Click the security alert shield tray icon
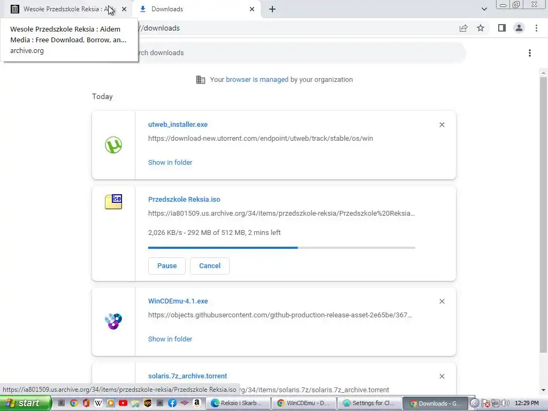This screenshot has height=411, width=548. point(486,404)
